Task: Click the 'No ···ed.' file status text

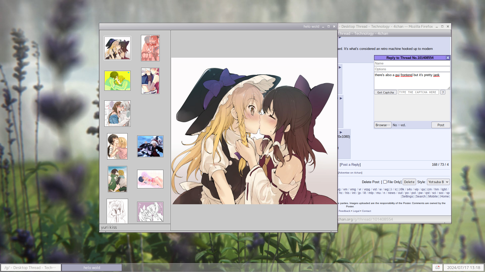Action: click(399, 125)
